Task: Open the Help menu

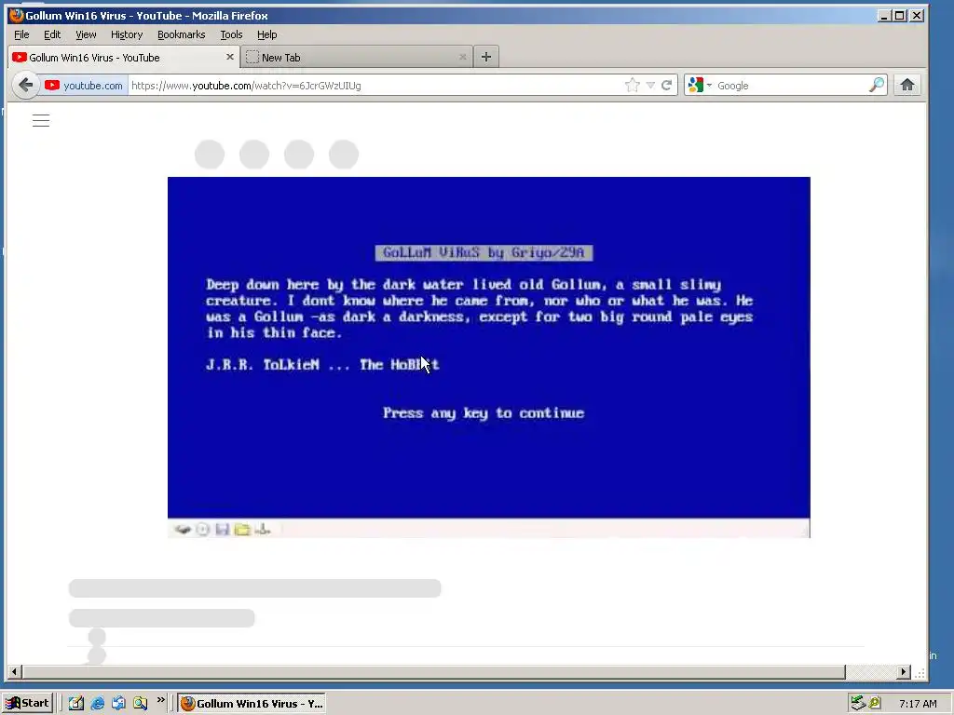Action: pos(266,34)
